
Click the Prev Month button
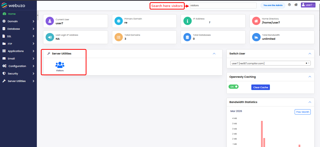pyautogui.click(x=302, y=112)
